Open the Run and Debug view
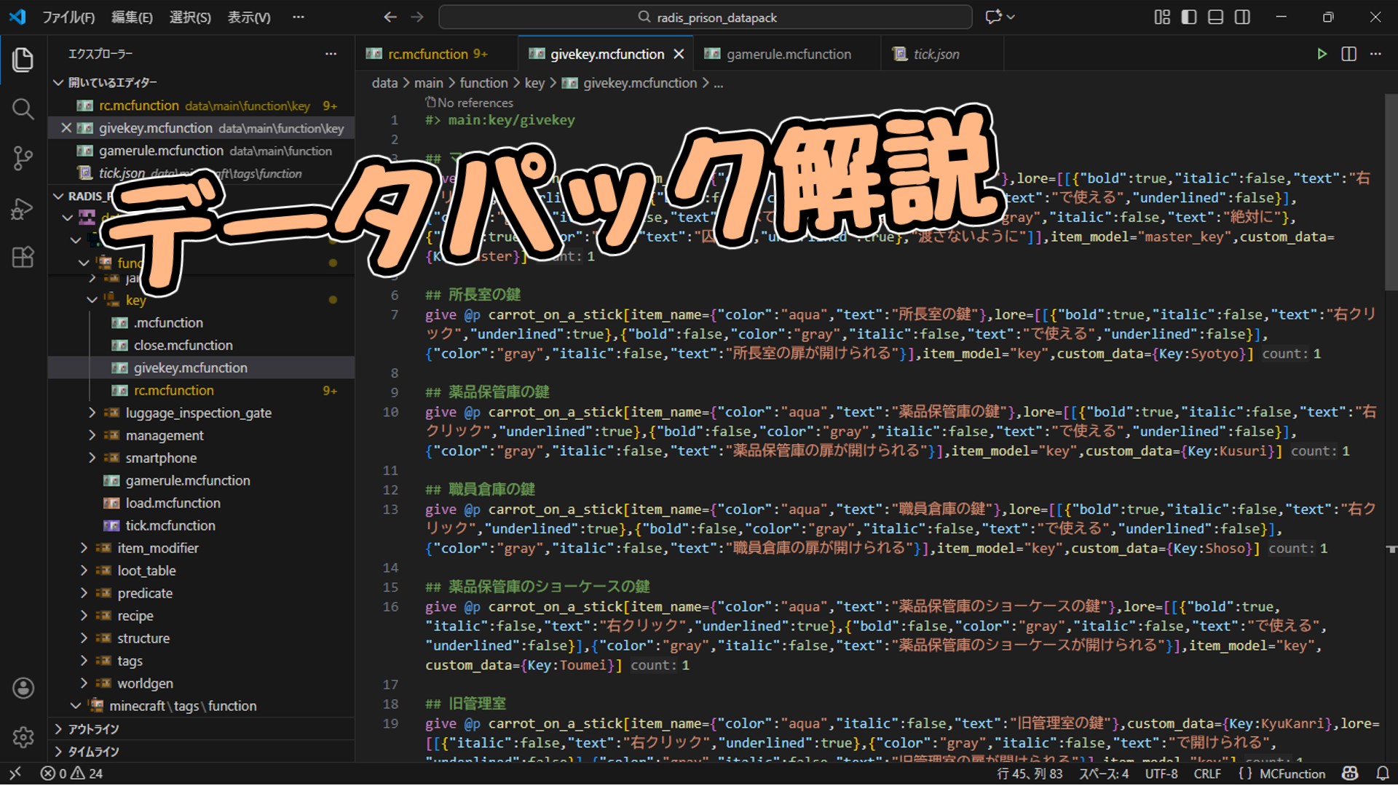This screenshot has height=786, width=1398. coord(23,209)
